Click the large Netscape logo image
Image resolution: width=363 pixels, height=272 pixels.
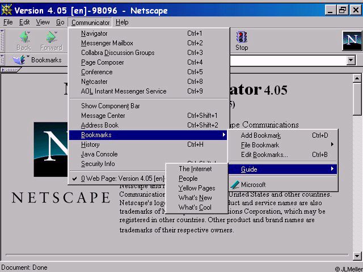(51, 153)
